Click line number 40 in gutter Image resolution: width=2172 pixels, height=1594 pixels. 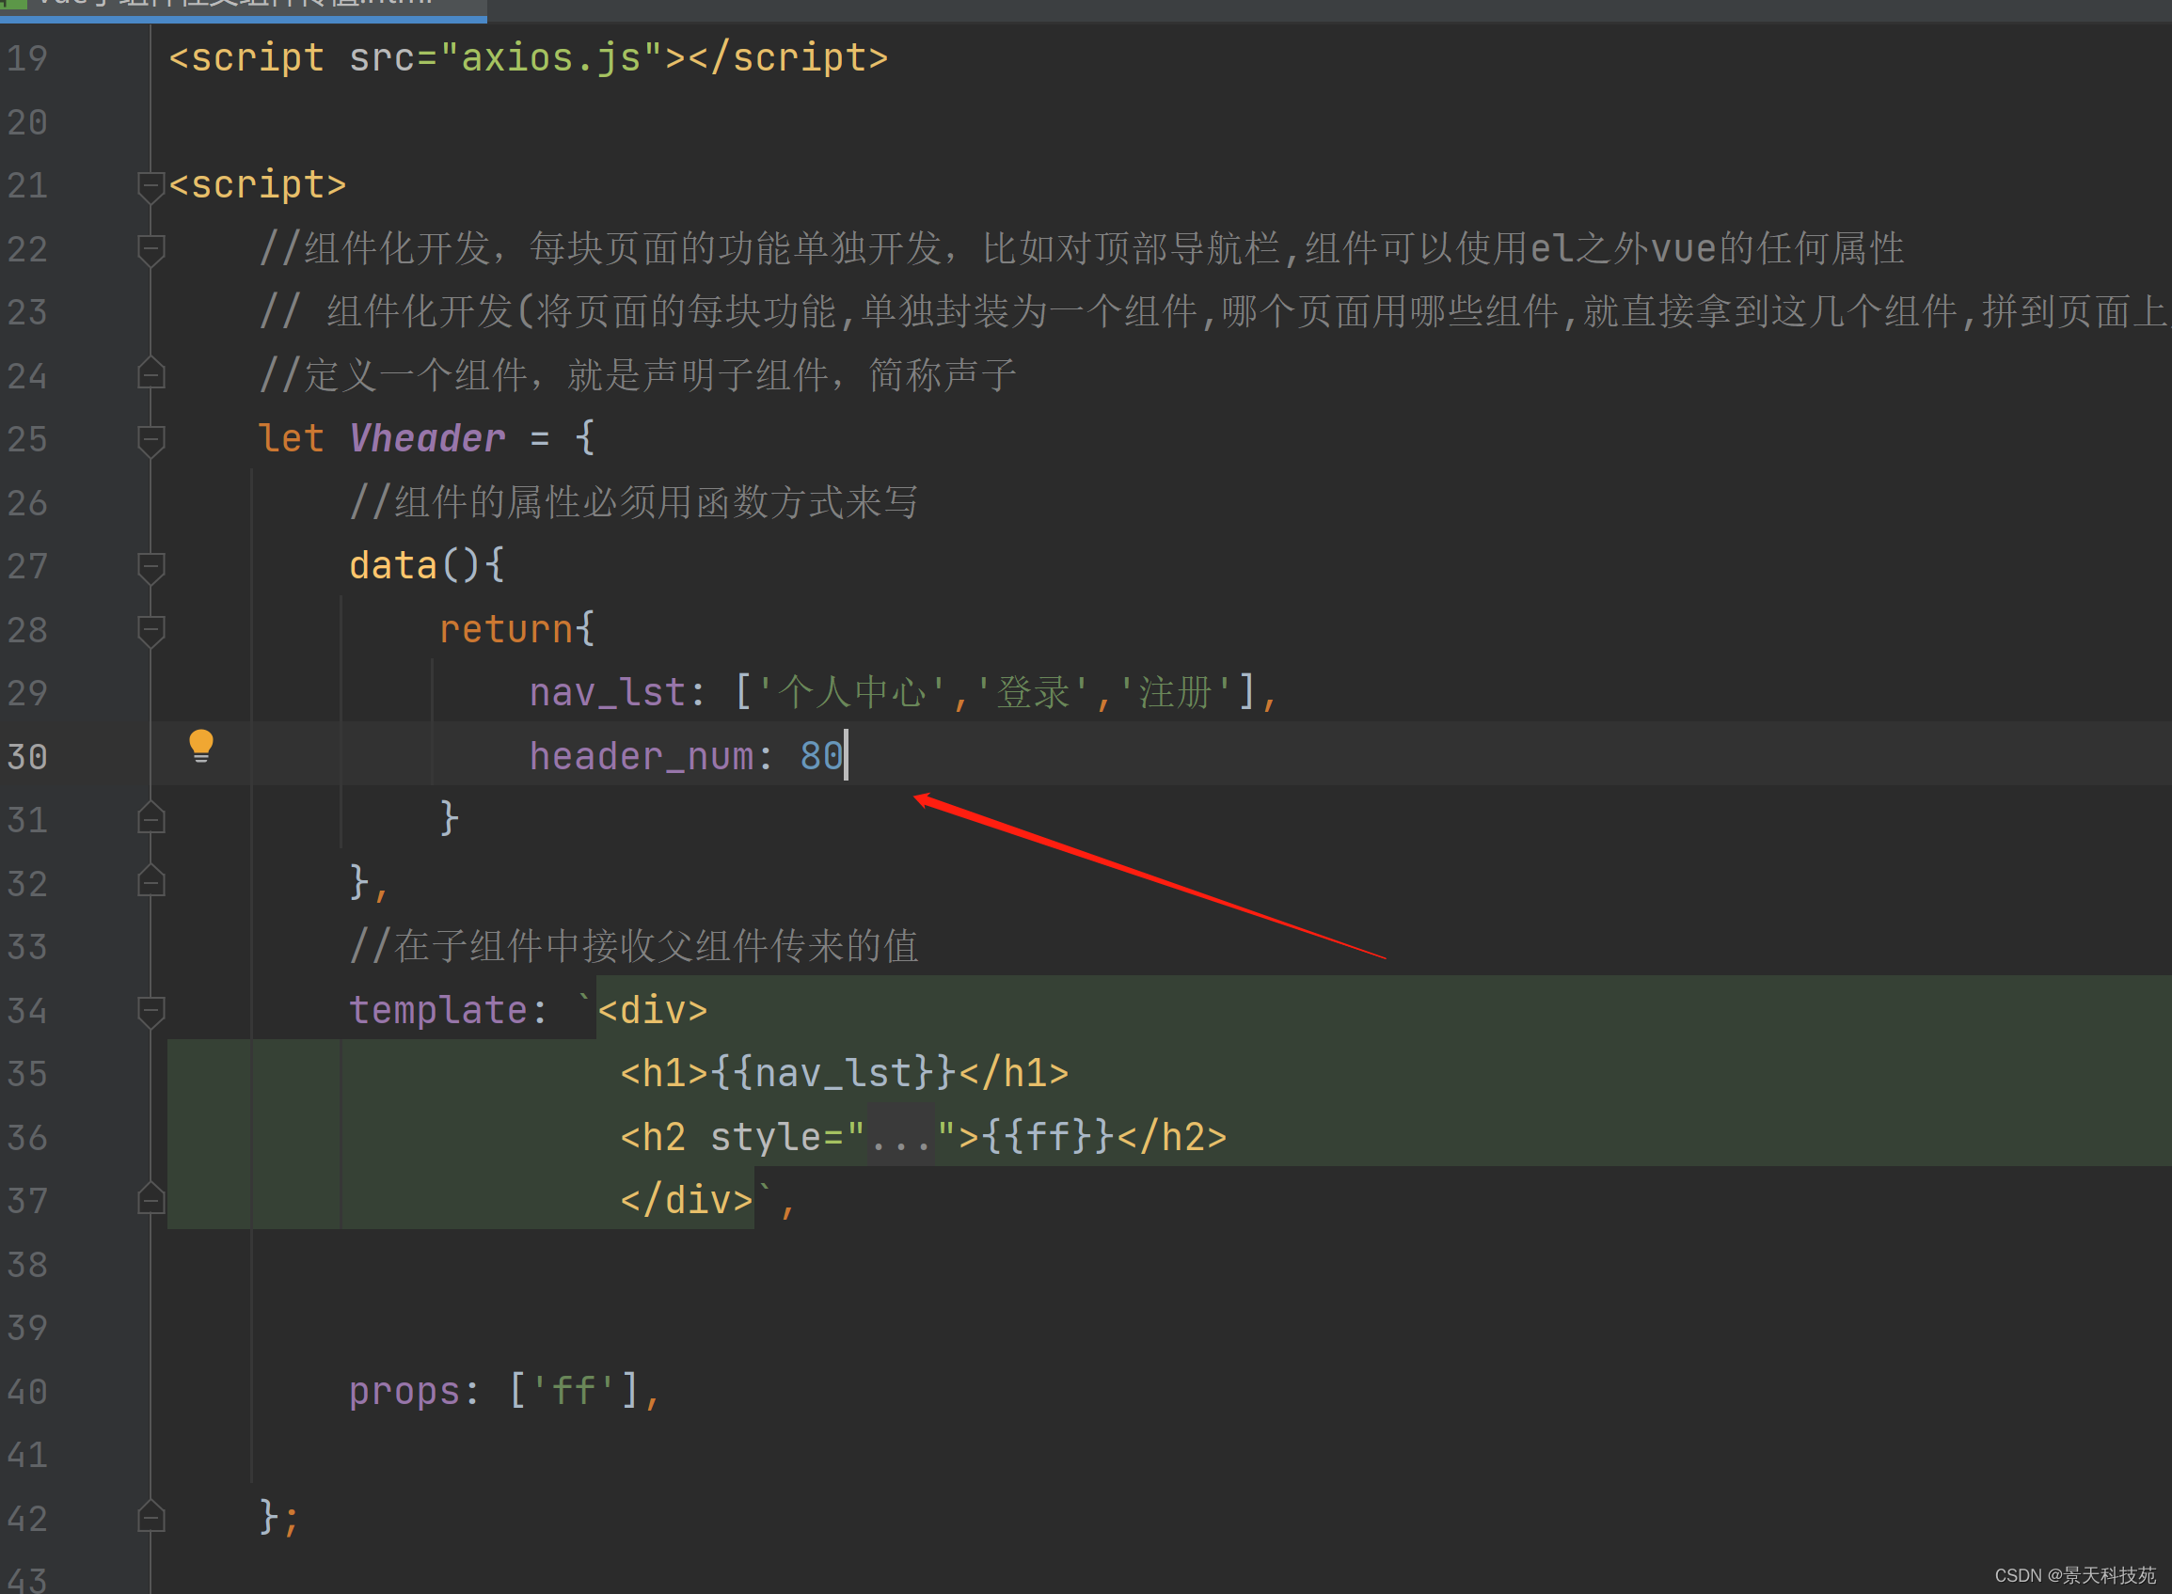click(x=27, y=1392)
